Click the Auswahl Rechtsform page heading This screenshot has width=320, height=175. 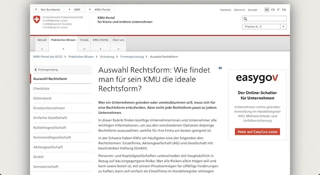(154, 79)
